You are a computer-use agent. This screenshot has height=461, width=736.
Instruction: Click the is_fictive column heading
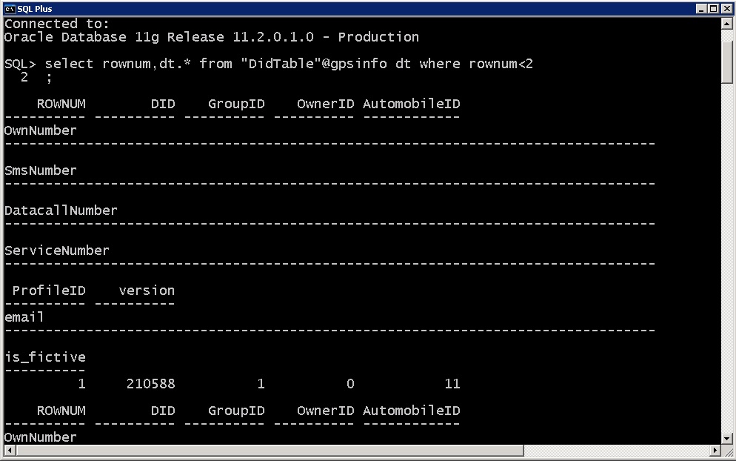point(45,357)
